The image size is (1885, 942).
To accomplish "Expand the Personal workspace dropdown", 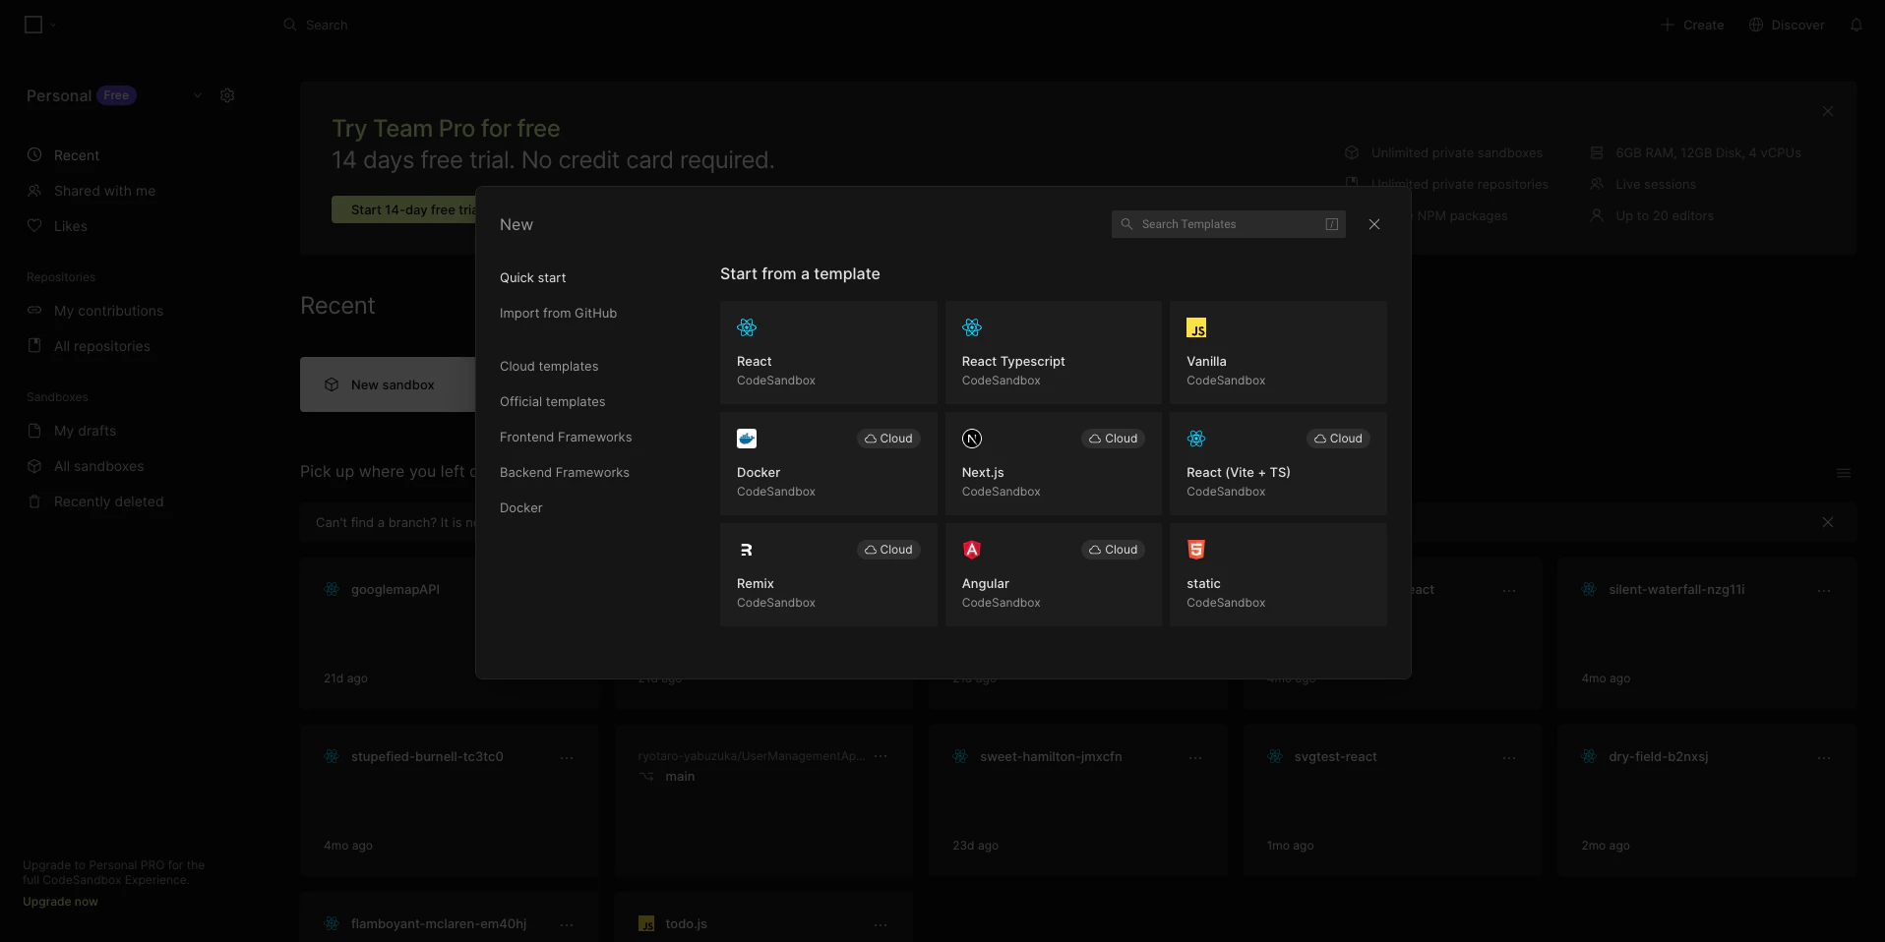I will (198, 95).
